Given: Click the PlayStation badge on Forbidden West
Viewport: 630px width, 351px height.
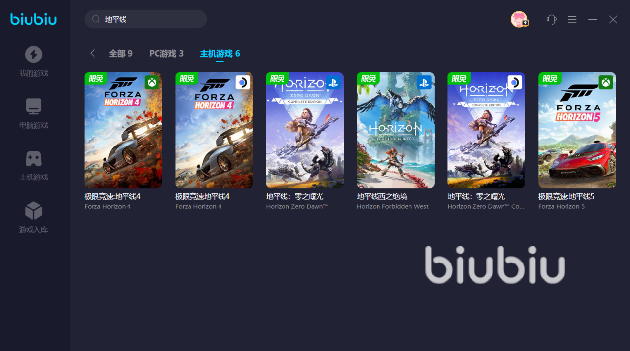Looking at the screenshot, I should 424,82.
